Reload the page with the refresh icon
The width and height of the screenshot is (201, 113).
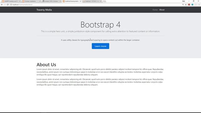(x=8, y=5)
